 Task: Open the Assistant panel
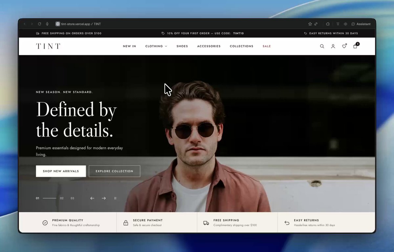[361, 24]
